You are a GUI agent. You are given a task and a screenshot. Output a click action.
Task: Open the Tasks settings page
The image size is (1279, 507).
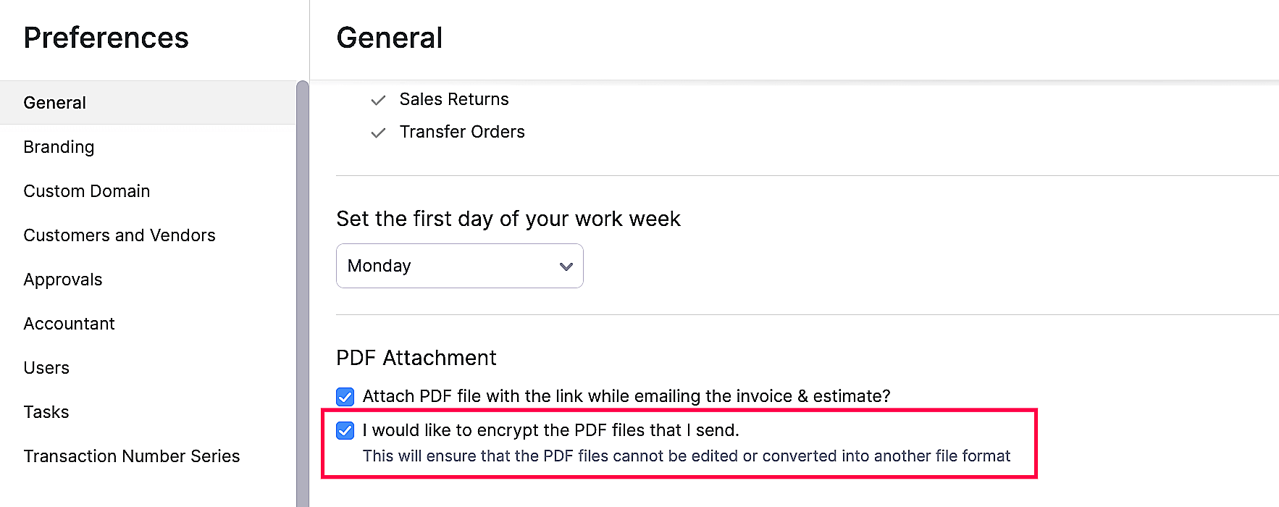[46, 411]
